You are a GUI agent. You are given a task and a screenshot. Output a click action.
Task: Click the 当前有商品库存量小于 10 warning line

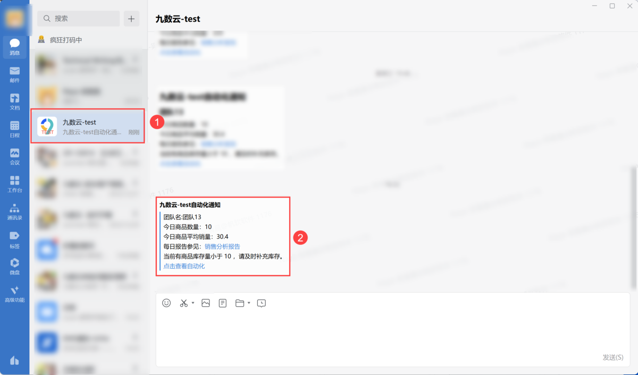pyautogui.click(x=224, y=257)
